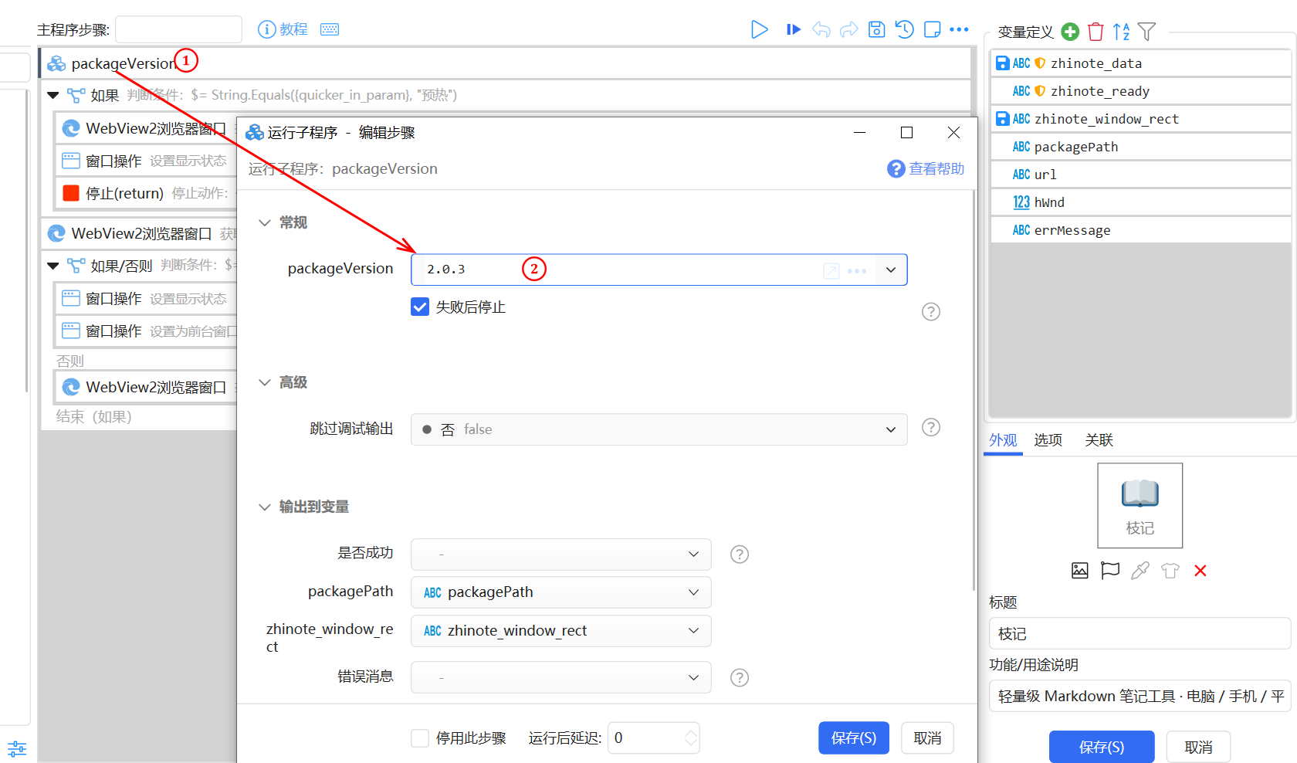Run the action with the play icon

(760, 29)
